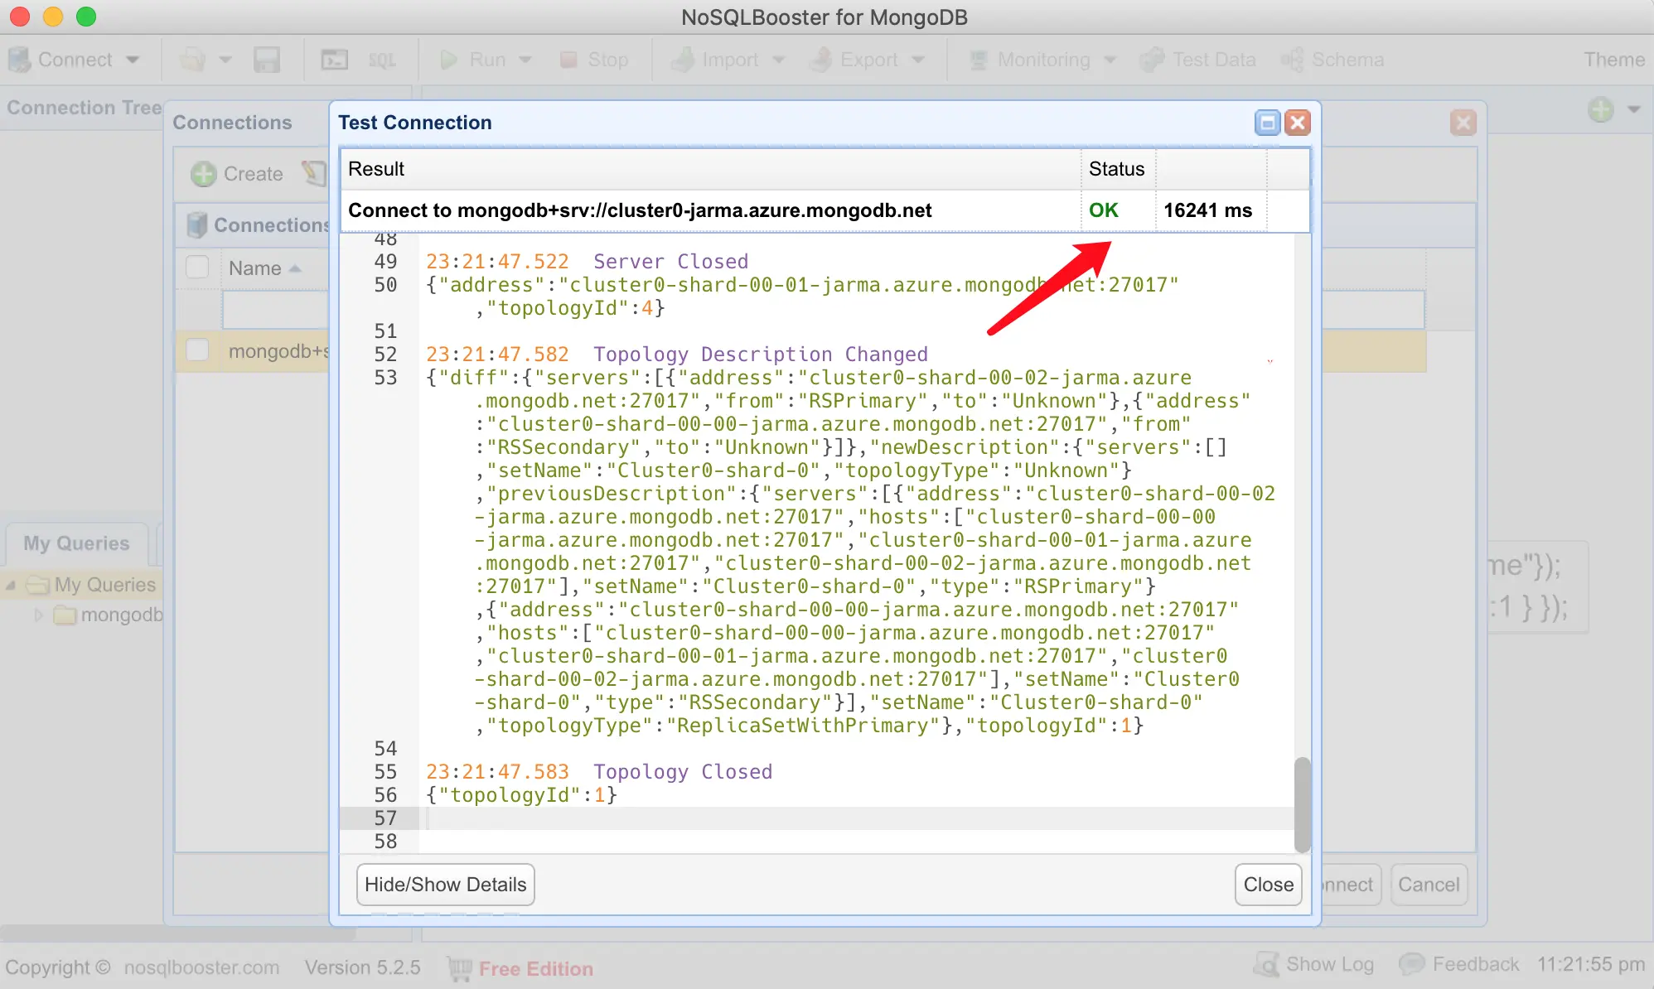The width and height of the screenshot is (1654, 989).
Task: Close the Test Connection dialog via Close button
Action: click(1268, 885)
